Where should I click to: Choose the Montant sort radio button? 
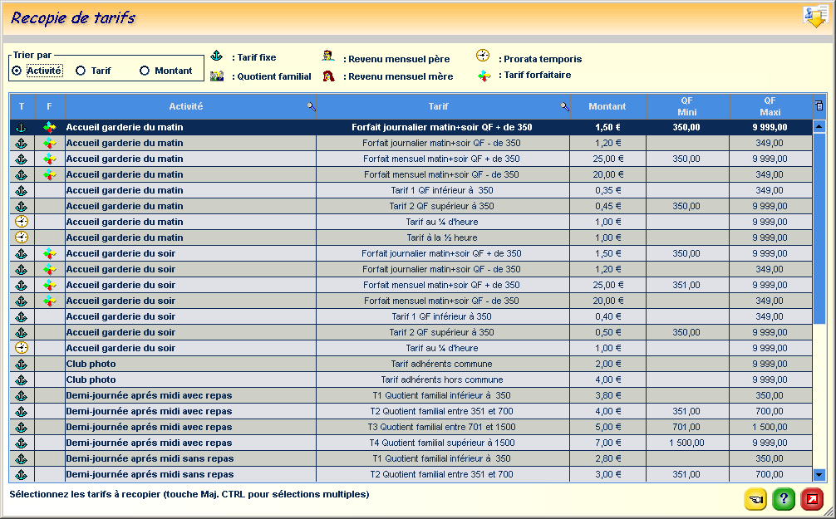click(x=145, y=71)
